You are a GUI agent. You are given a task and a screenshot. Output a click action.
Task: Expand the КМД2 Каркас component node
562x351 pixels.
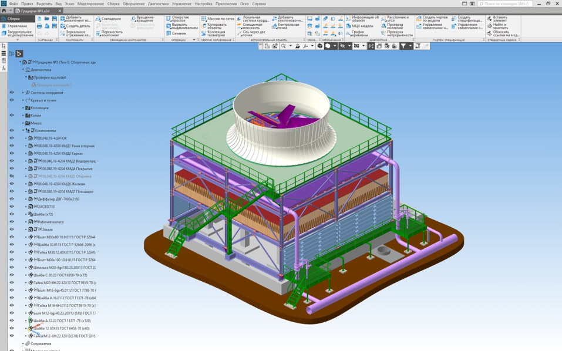tap(26, 154)
